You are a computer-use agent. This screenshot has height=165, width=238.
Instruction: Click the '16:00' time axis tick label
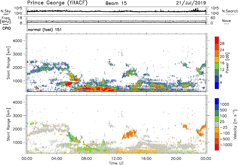click(146, 159)
